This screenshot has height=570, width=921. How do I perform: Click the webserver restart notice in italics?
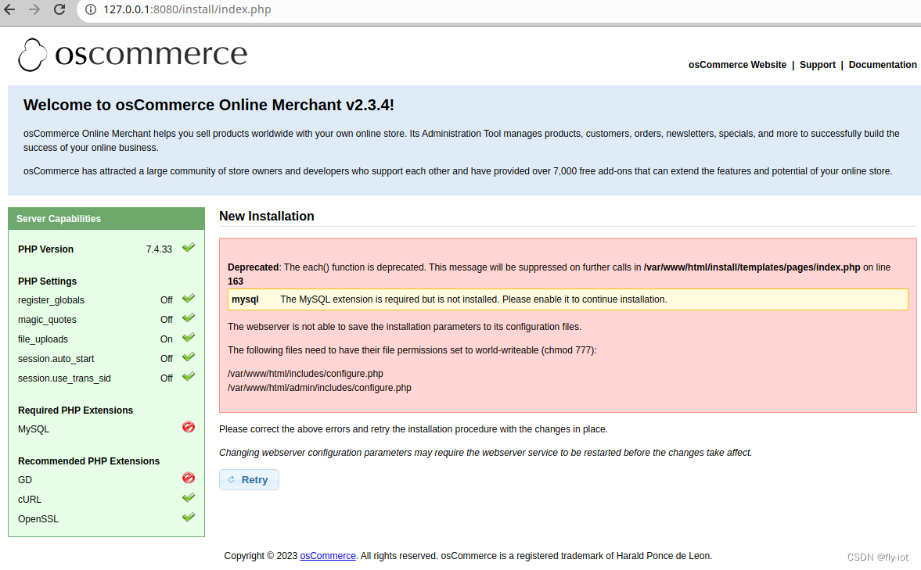click(485, 453)
